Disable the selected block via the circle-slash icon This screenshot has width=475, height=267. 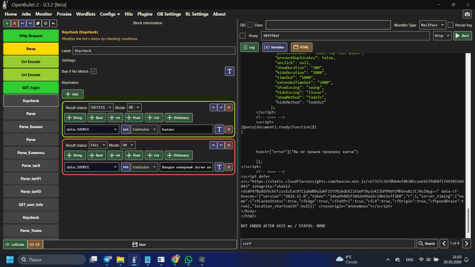point(45,23)
